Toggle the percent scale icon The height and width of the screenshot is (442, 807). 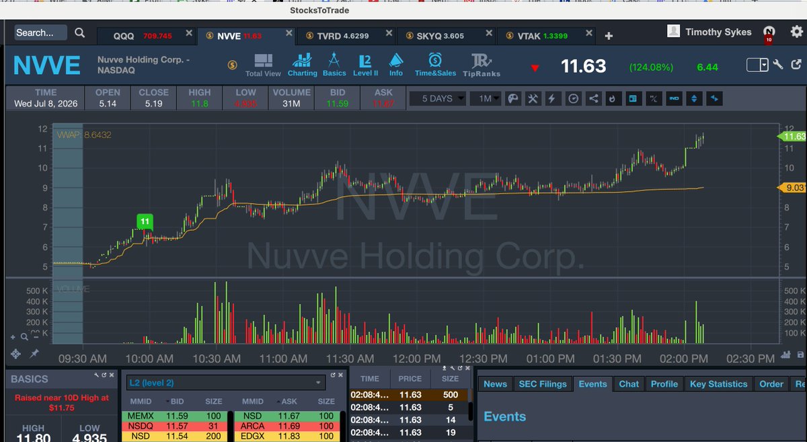point(653,98)
